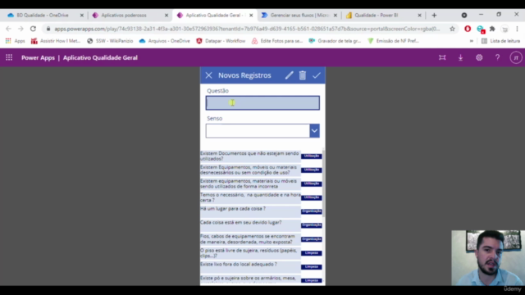Open the Lista de leitura reading list

tap(501, 41)
